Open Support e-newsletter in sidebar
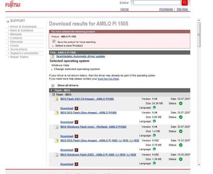The height and width of the screenshot is (174, 213). [x=24, y=53]
